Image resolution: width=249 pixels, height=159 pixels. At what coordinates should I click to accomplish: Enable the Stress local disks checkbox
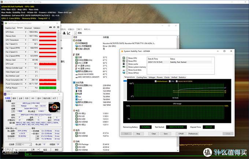coord(127,70)
